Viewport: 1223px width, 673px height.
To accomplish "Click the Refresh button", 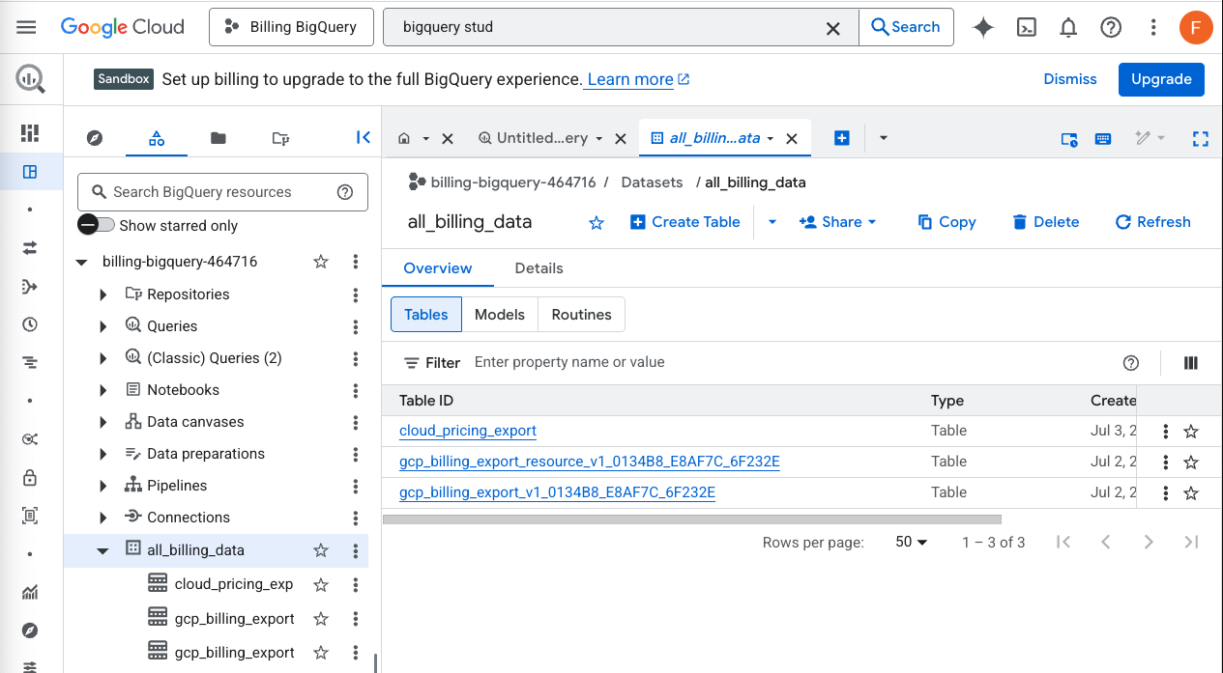I will [x=1152, y=222].
